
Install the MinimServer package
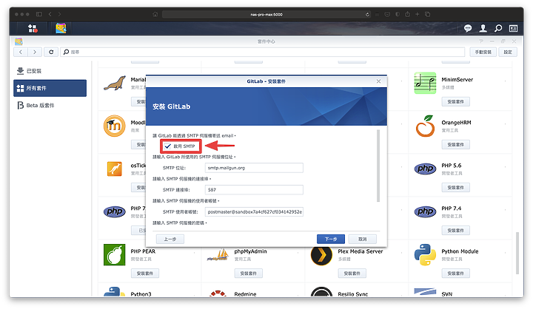455,101
